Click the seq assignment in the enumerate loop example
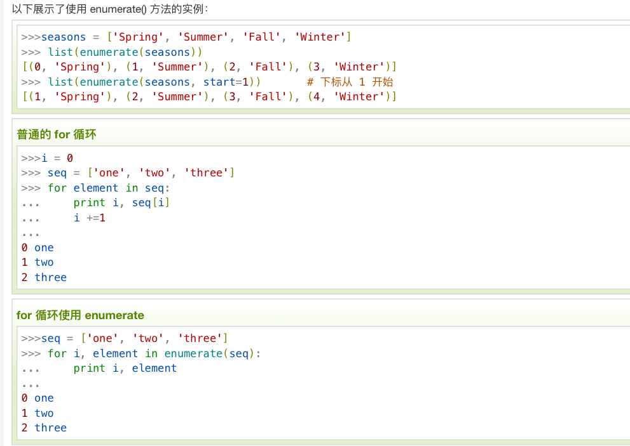The height and width of the screenshot is (446, 630). tap(134, 338)
